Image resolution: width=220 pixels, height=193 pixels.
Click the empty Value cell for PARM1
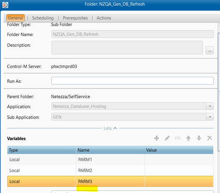click(x=179, y=159)
